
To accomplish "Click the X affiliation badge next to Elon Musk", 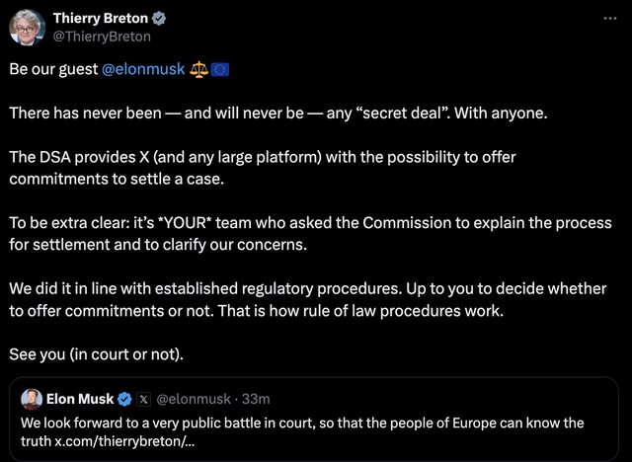I will click(143, 399).
